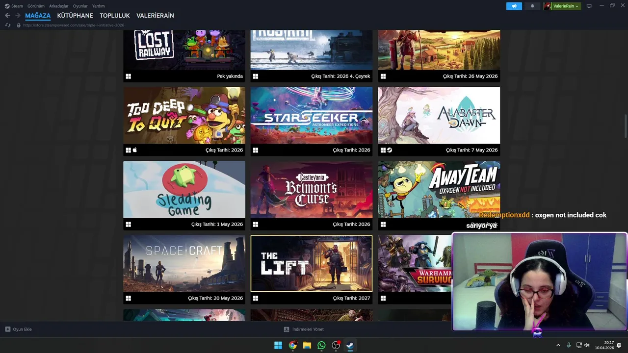
Task: Open WhatsApp from the taskbar
Action: [321, 345]
